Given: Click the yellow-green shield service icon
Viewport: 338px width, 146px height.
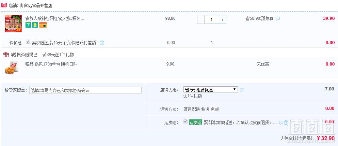Looking at the screenshot, I should point(35,25).
